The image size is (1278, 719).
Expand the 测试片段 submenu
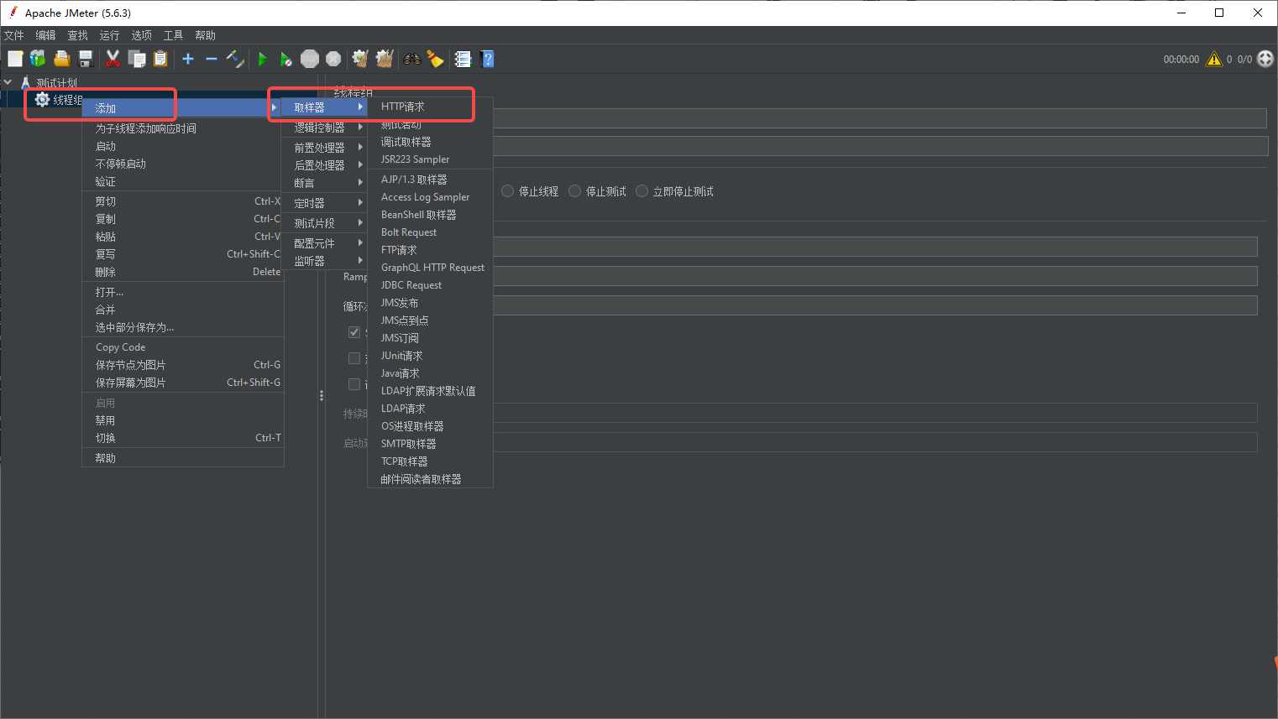click(x=324, y=223)
